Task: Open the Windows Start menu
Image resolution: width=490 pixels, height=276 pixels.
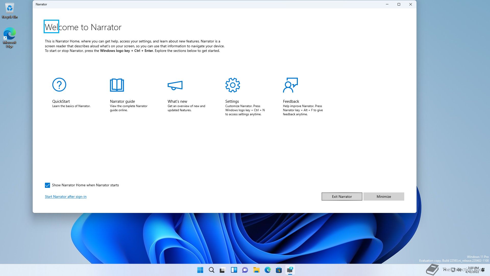Action: point(200,270)
